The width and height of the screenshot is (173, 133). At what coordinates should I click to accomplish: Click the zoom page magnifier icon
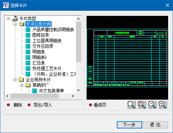click(142, 105)
